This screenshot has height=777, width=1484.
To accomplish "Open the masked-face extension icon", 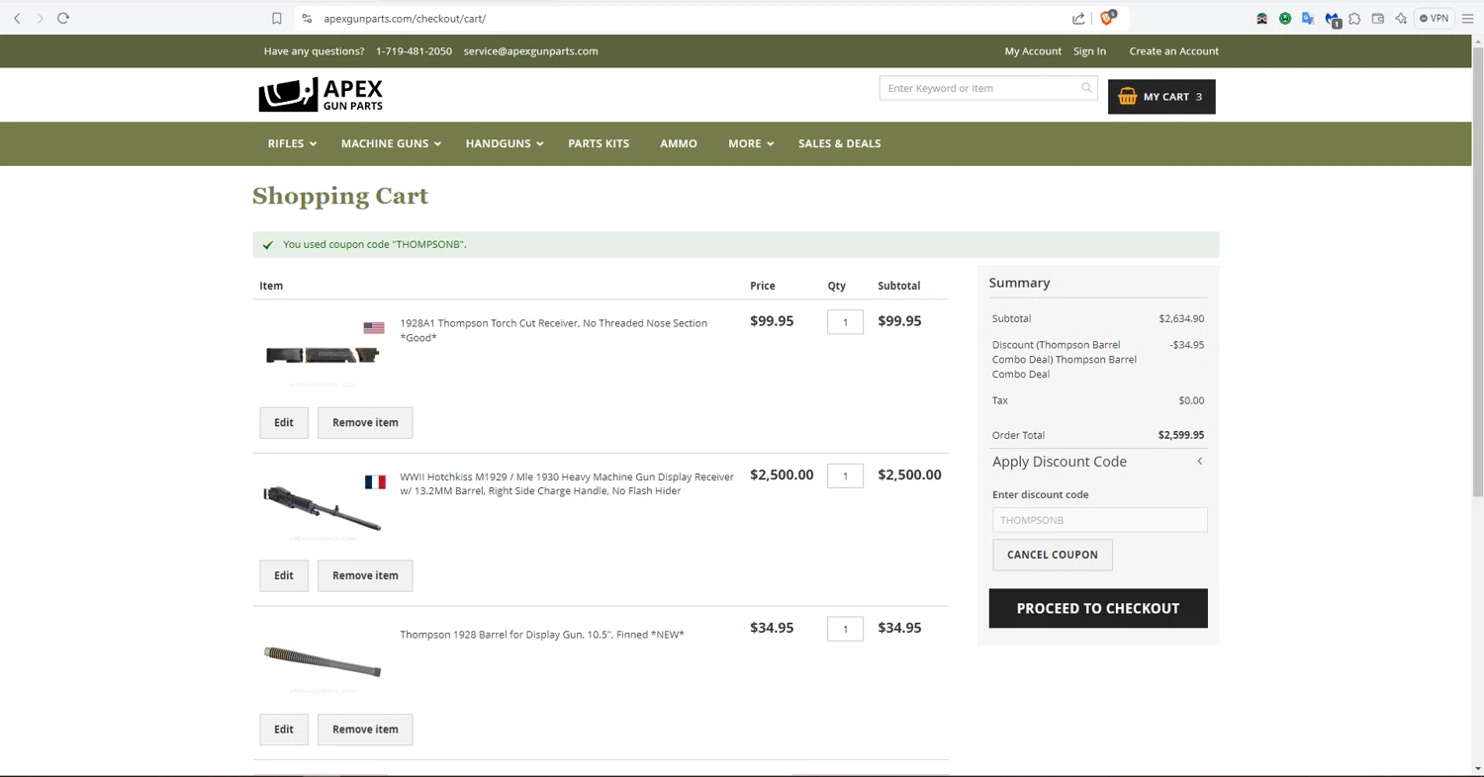I will tap(1262, 18).
